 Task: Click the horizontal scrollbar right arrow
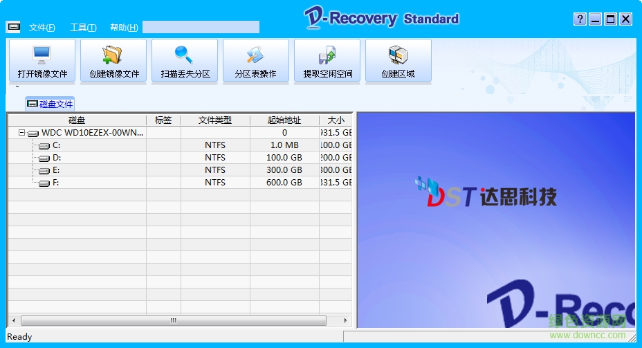tap(346, 321)
